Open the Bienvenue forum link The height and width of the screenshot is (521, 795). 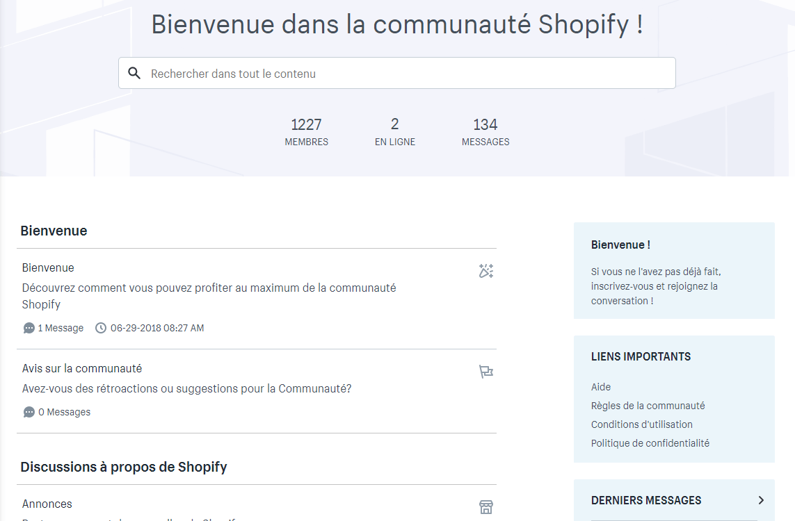[x=48, y=268]
